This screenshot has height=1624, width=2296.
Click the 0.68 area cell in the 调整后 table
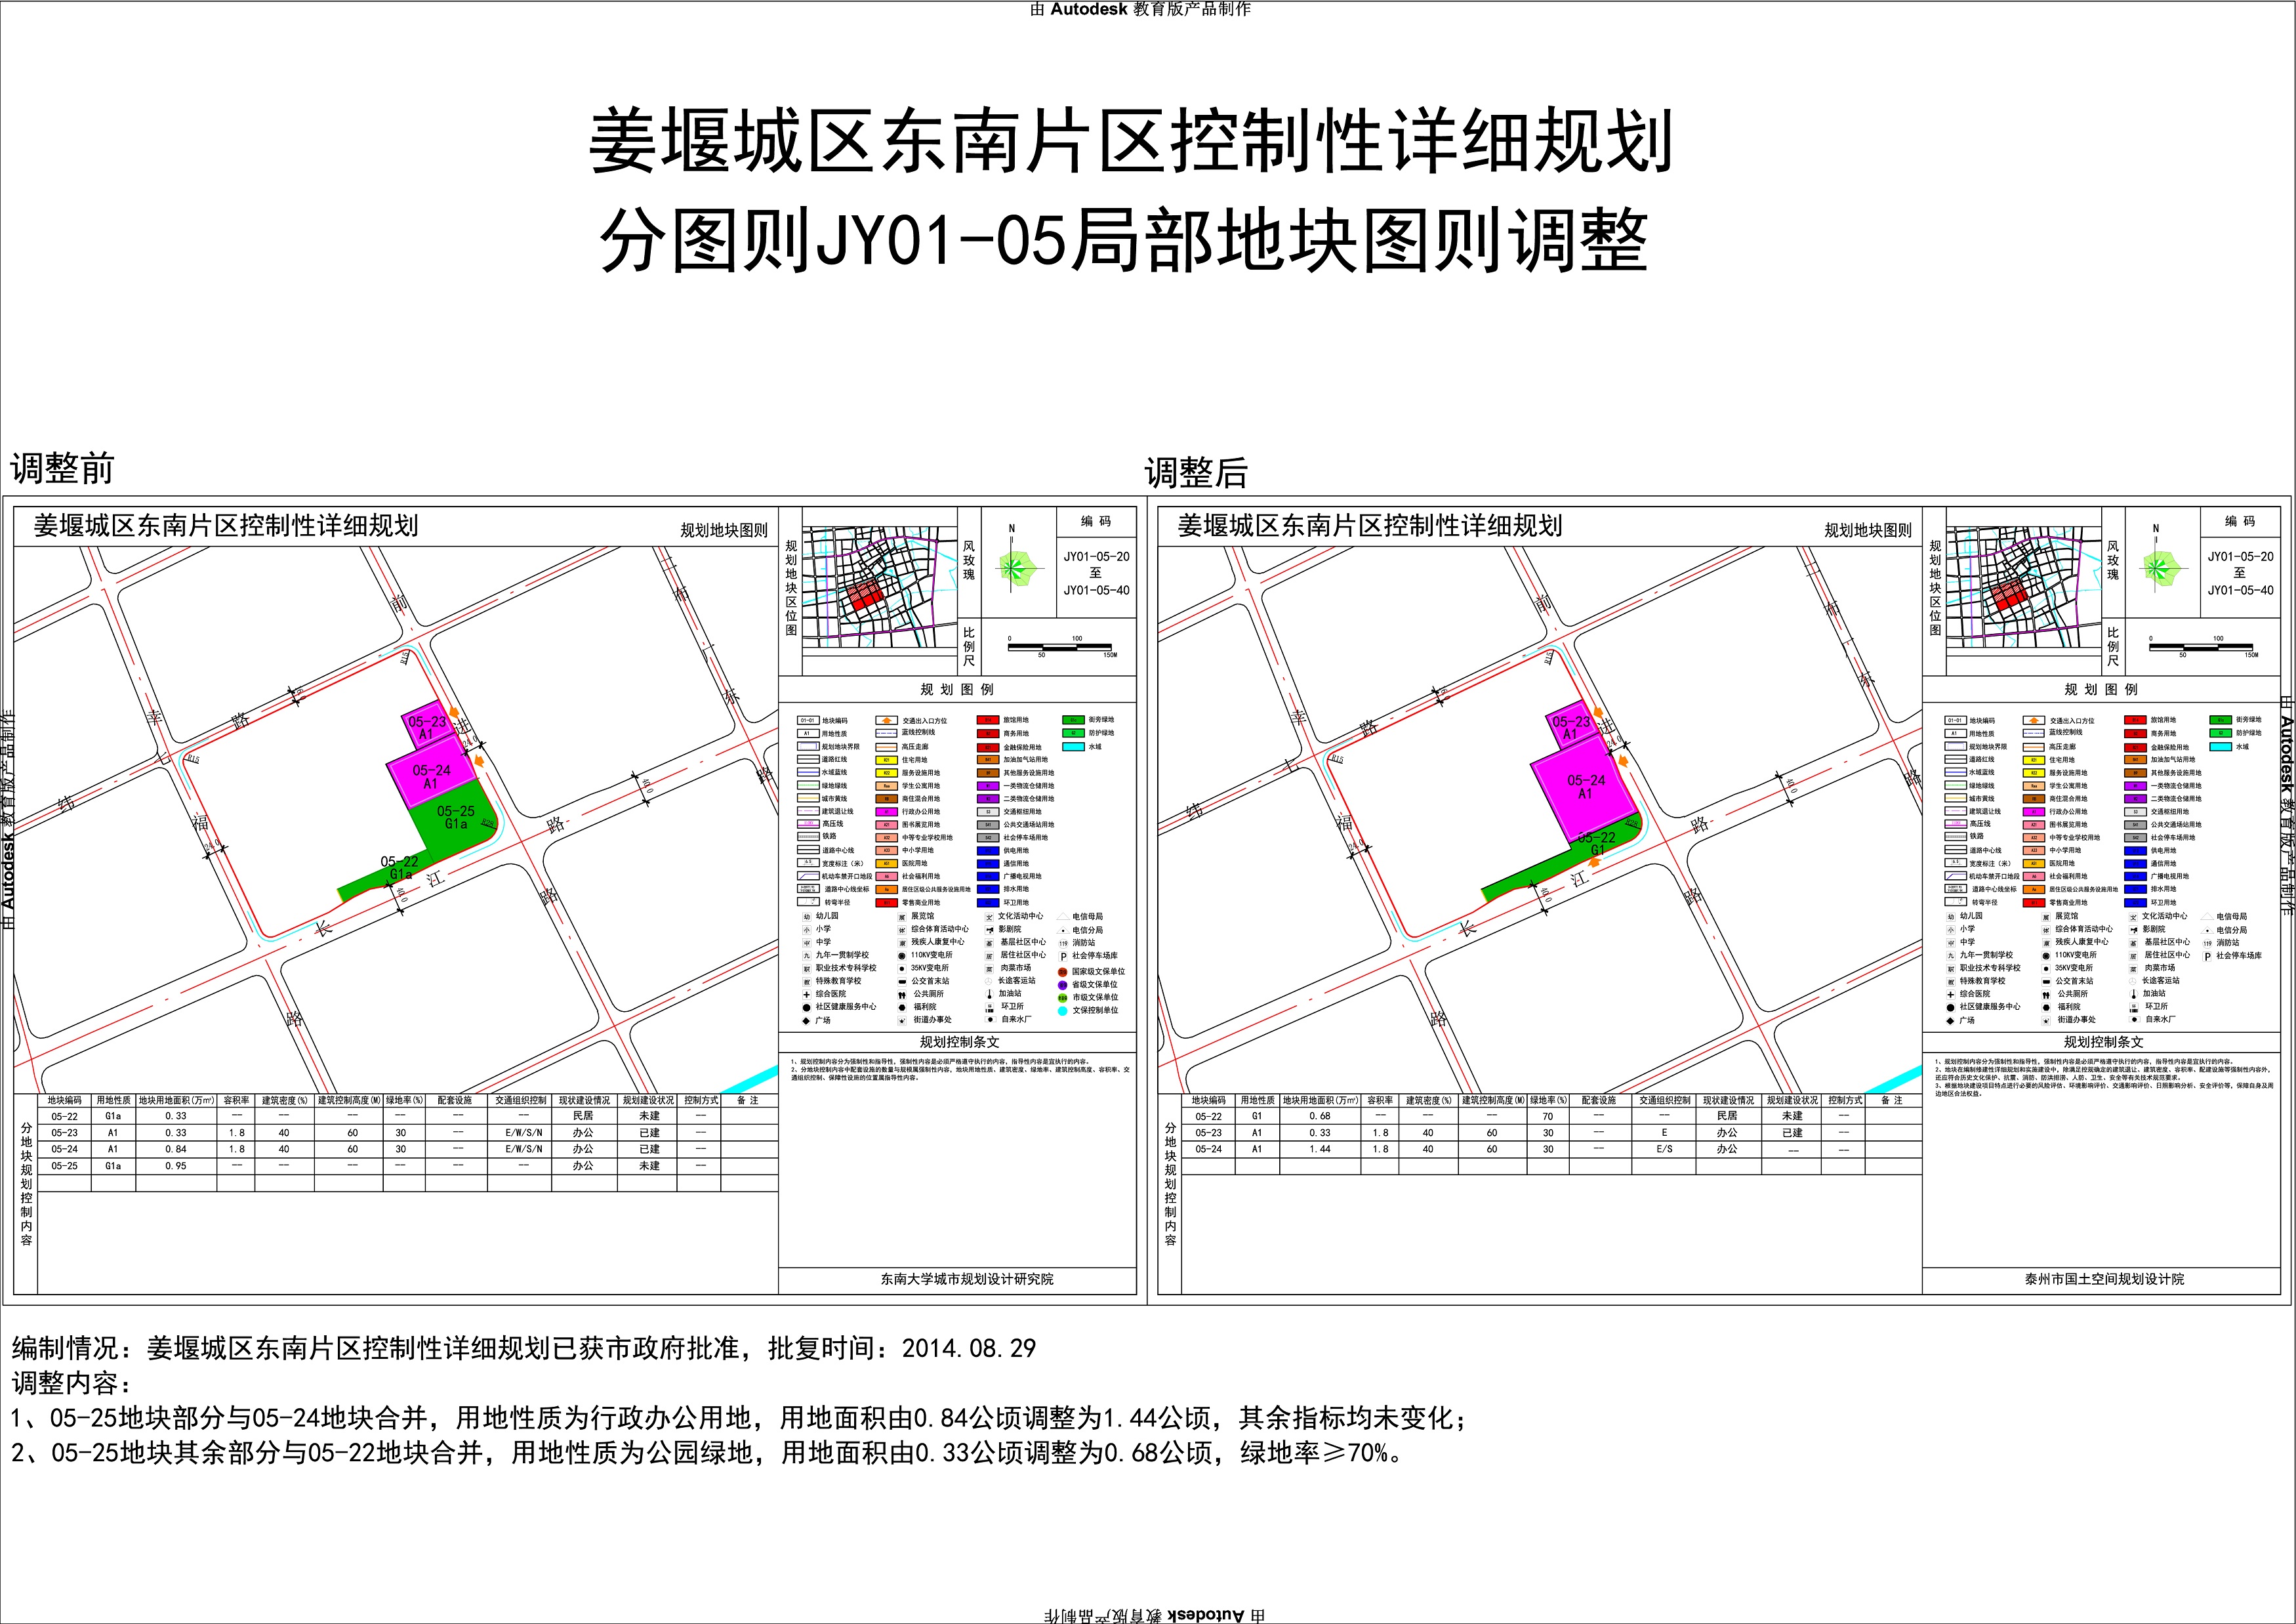click(x=1320, y=1116)
